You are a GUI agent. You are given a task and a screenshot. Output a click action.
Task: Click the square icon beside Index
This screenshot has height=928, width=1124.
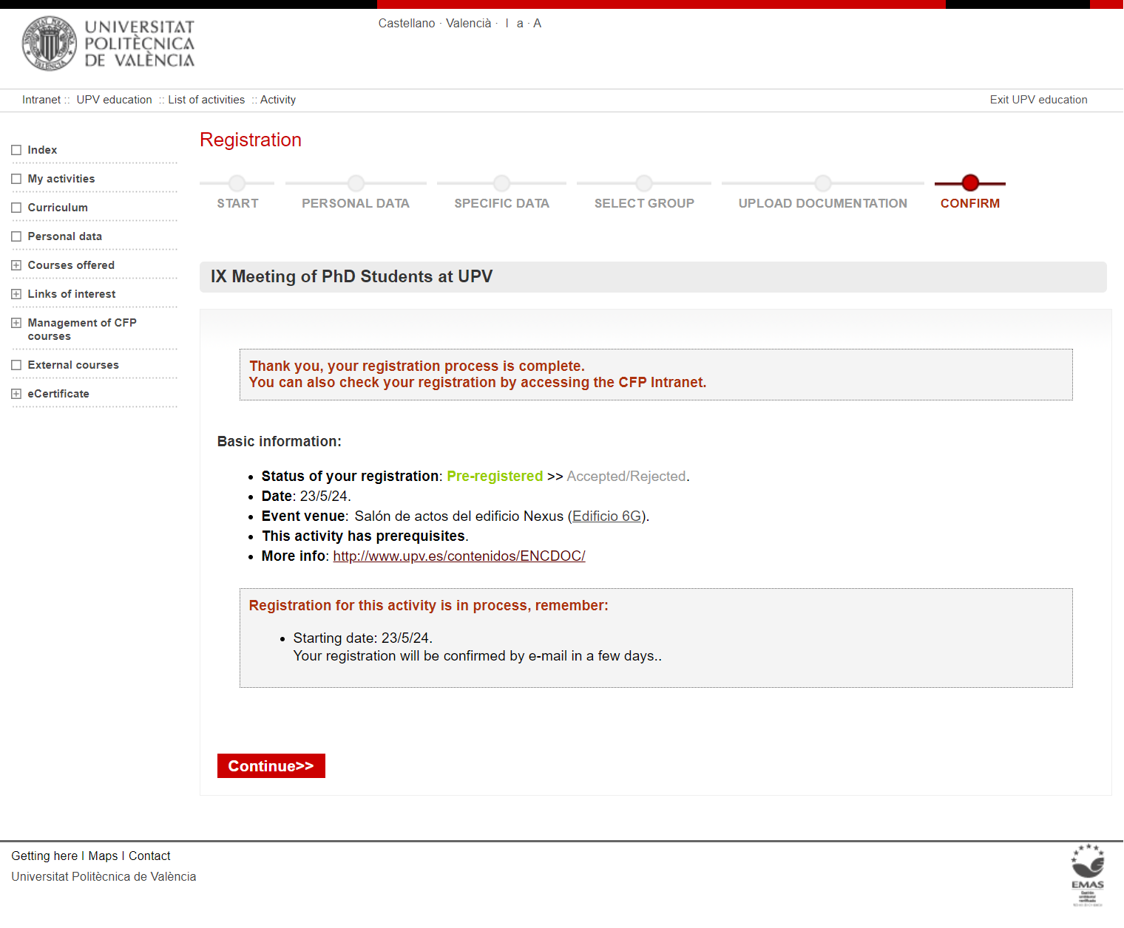pyautogui.click(x=16, y=150)
